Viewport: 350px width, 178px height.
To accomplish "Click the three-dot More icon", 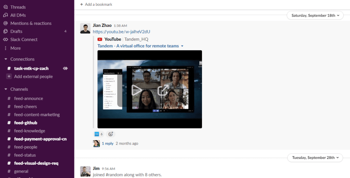I will coord(5,48).
